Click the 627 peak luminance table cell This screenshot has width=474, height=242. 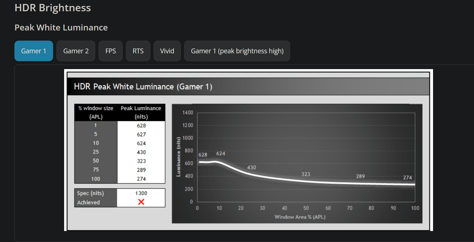click(x=141, y=135)
